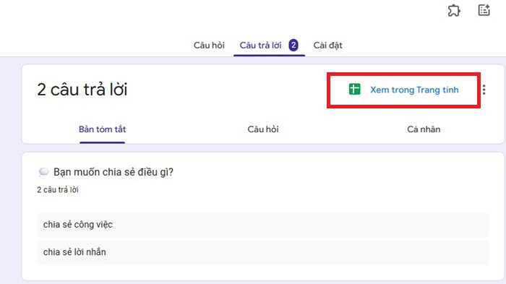Click the form template icon at top right
This screenshot has width=506, height=284.
pyautogui.click(x=484, y=10)
